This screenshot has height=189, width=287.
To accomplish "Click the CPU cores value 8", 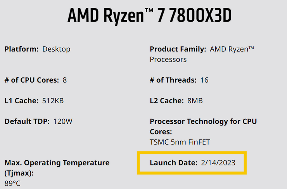I will coord(65,80).
